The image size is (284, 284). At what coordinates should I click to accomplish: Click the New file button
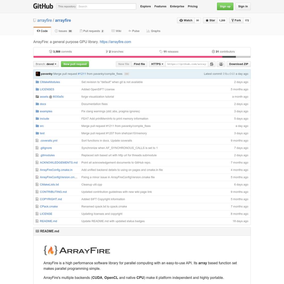(124, 64)
